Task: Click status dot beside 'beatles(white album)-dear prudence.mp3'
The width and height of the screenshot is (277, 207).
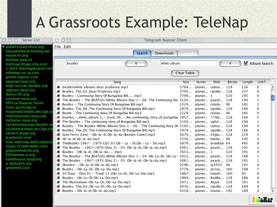Action: pos(58,87)
